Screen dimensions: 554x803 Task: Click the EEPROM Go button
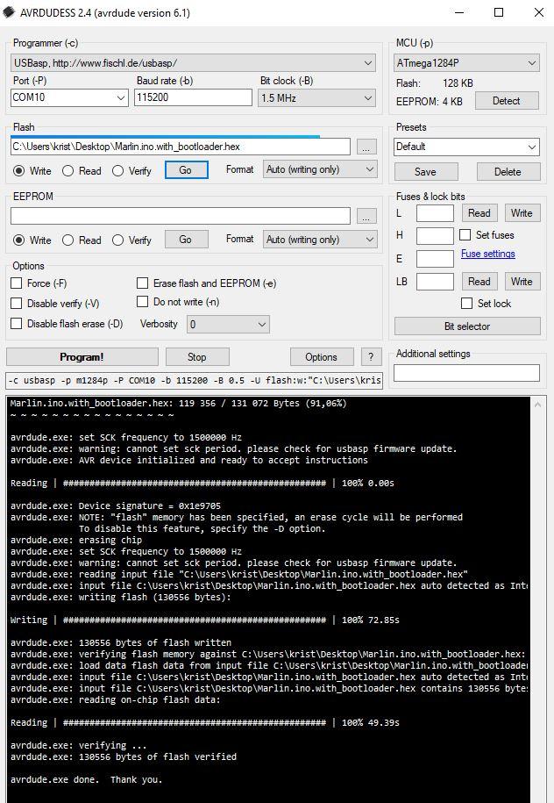point(186,240)
